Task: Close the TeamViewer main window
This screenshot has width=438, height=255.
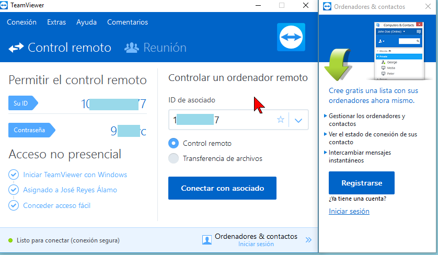Action: coord(306,5)
